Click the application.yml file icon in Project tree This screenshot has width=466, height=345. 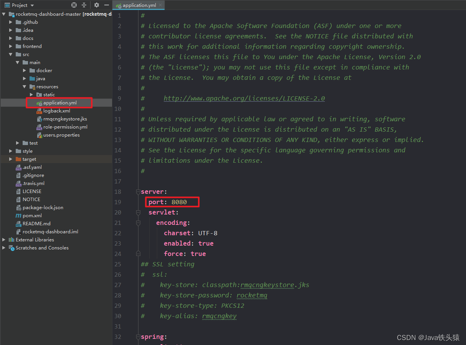click(x=39, y=102)
